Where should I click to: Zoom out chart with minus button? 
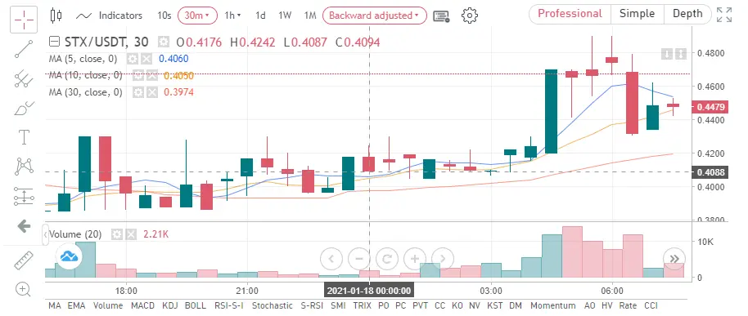[x=359, y=259]
